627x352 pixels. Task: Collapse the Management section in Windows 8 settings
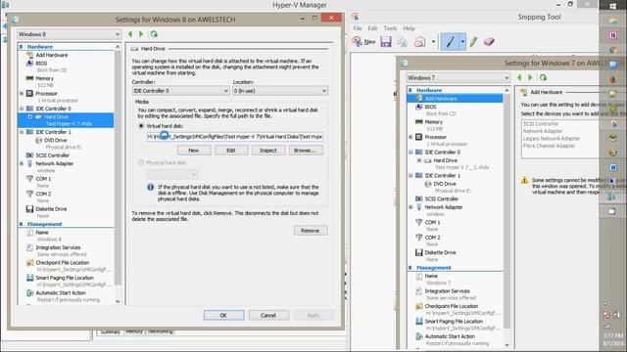click(21, 224)
